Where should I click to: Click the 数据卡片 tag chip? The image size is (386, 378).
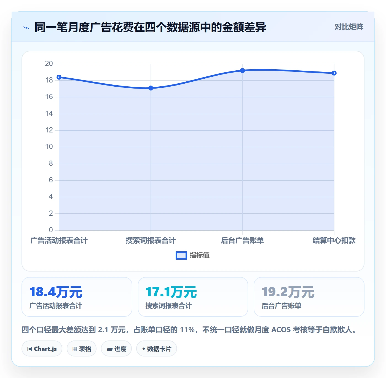coord(157,349)
